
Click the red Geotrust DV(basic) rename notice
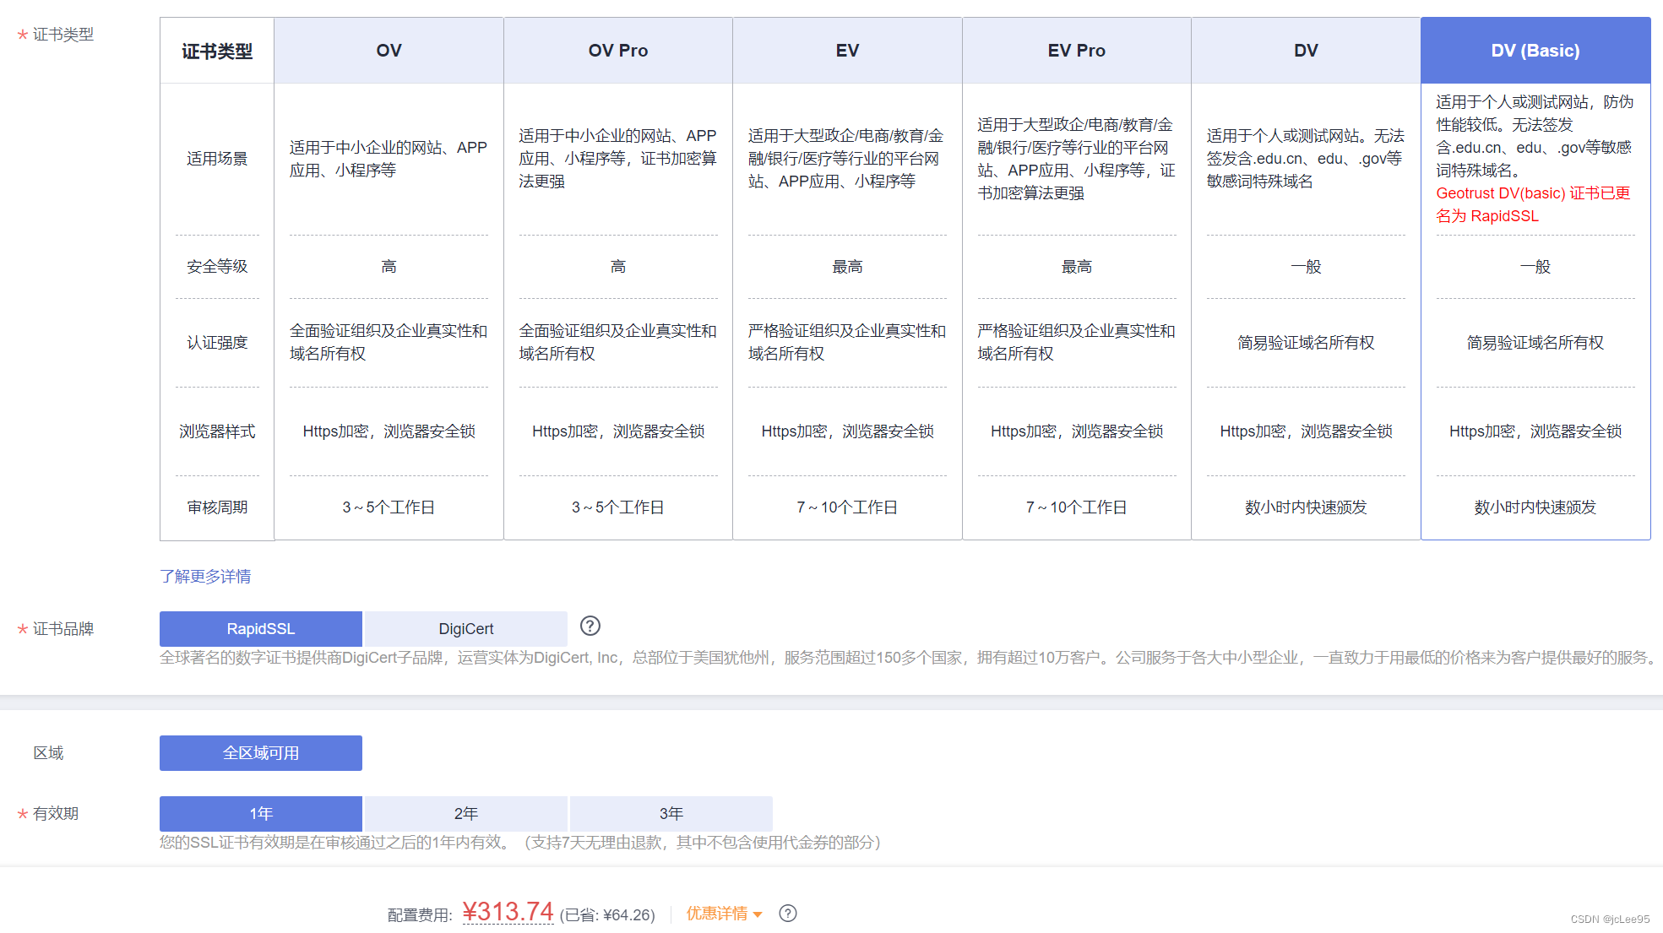(1533, 204)
